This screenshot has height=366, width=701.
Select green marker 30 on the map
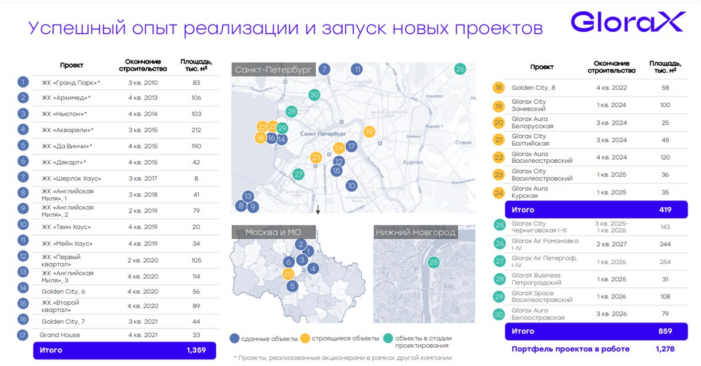314,95
